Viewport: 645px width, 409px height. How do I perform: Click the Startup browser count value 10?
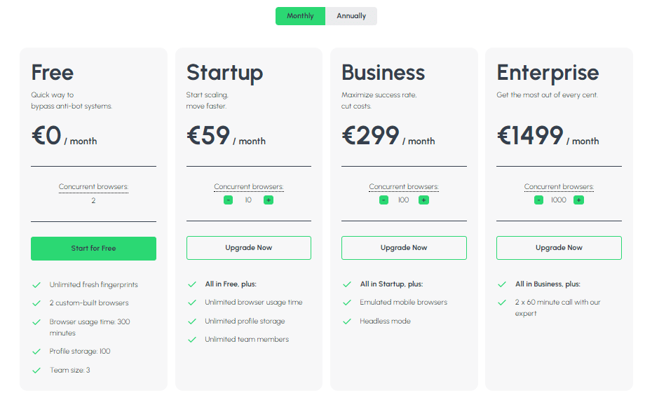[x=248, y=200]
